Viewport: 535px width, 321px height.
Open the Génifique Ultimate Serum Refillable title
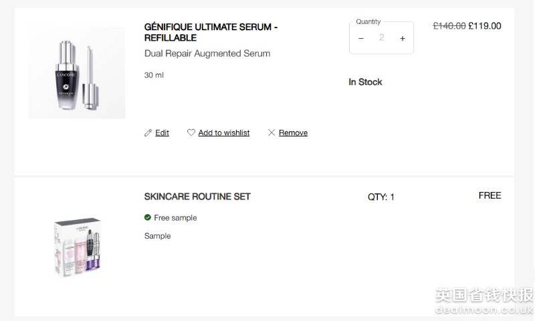211,32
